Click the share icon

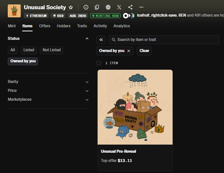(130, 7)
